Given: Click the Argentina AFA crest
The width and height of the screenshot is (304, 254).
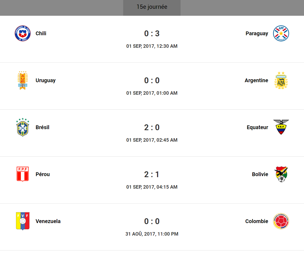Looking at the screenshot, I should pyautogui.click(x=281, y=80).
